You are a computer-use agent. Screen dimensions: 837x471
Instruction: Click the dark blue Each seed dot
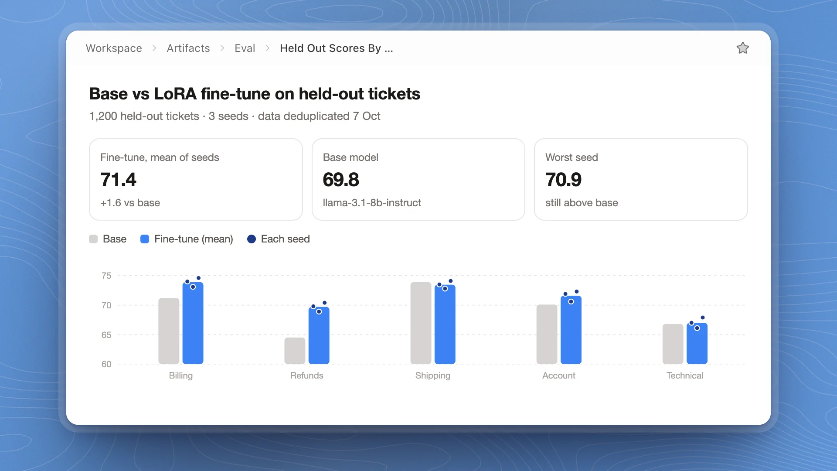[252, 239]
